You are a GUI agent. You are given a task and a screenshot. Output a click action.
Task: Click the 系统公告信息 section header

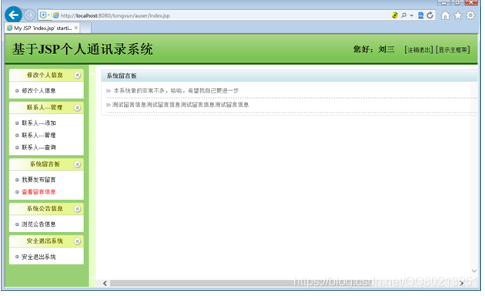(46, 209)
